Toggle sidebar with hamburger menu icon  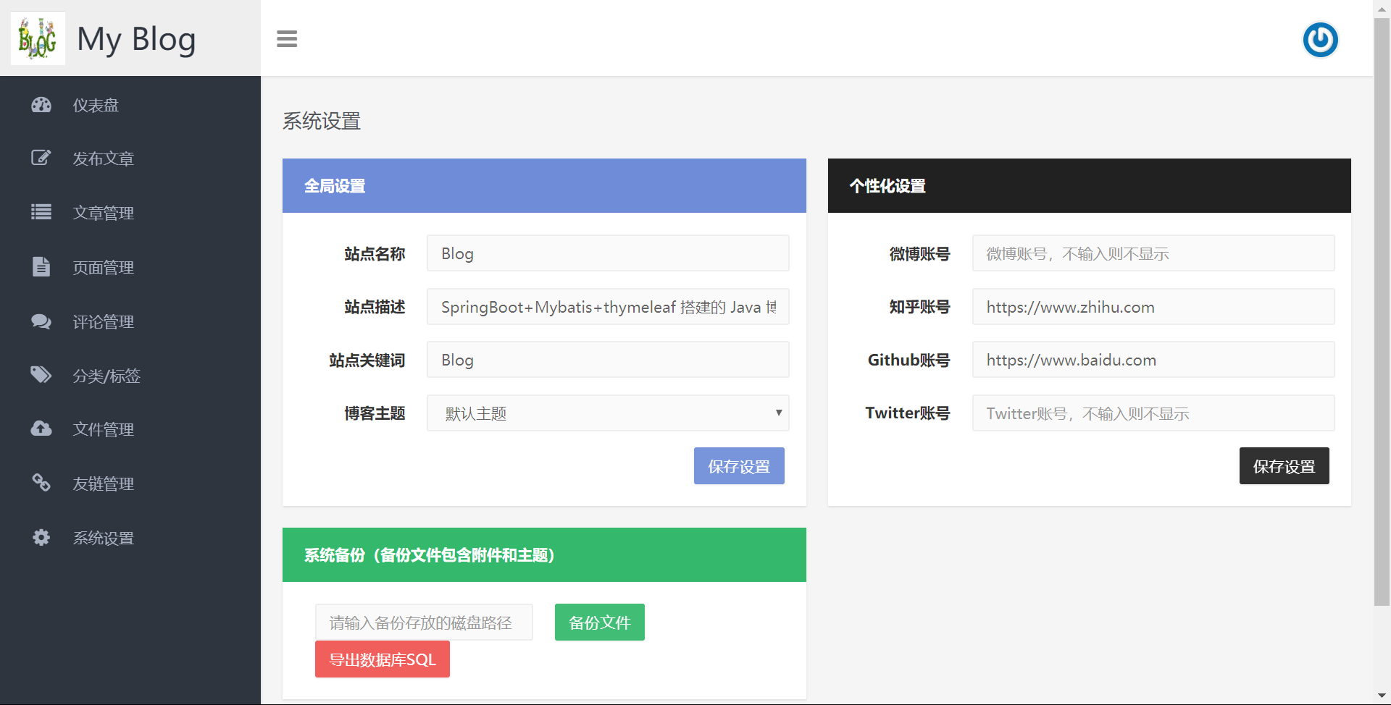click(x=287, y=39)
